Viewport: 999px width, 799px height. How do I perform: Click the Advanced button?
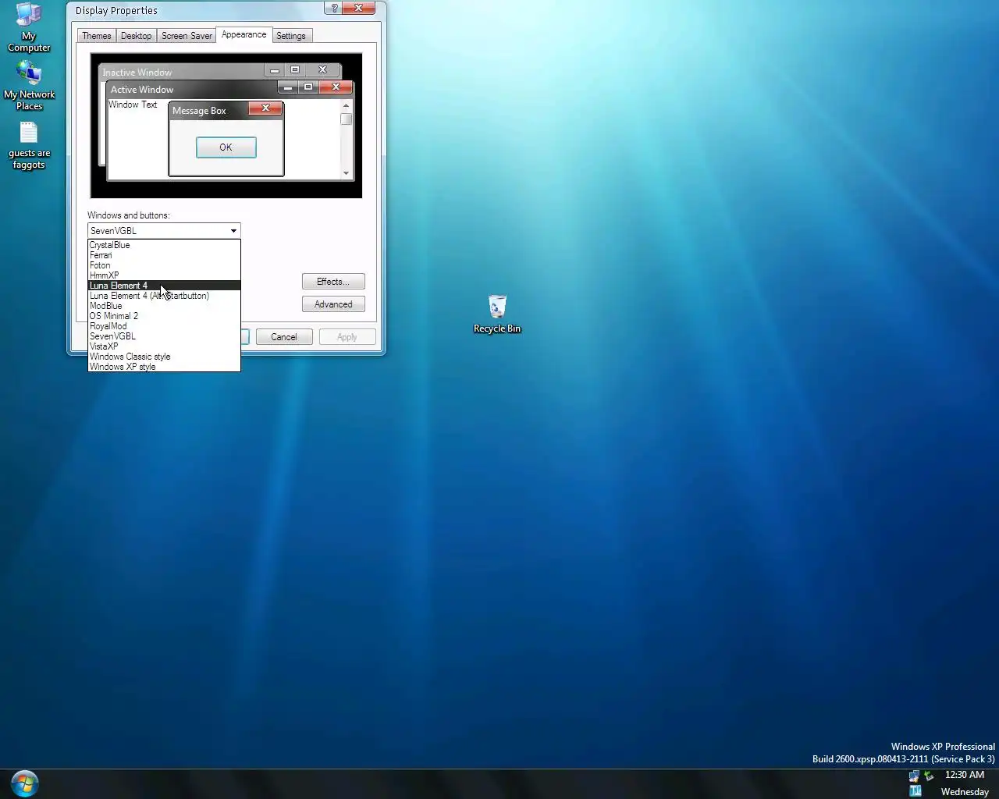click(x=333, y=304)
